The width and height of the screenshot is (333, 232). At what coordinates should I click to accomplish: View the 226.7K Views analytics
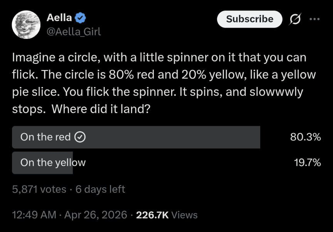[167, 215]
